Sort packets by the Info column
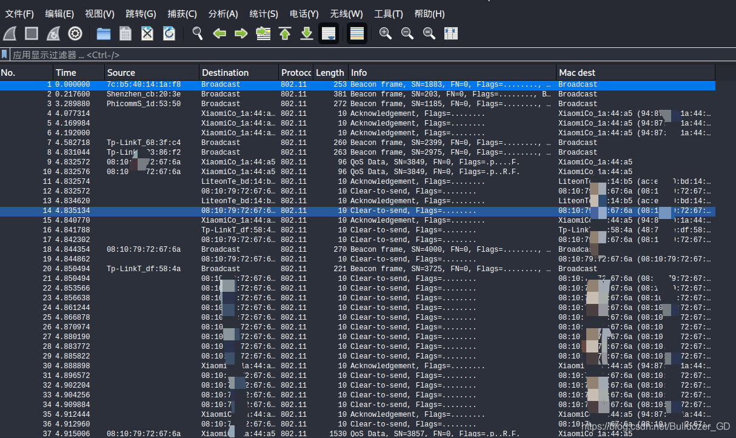 click(x=452, y=72)
